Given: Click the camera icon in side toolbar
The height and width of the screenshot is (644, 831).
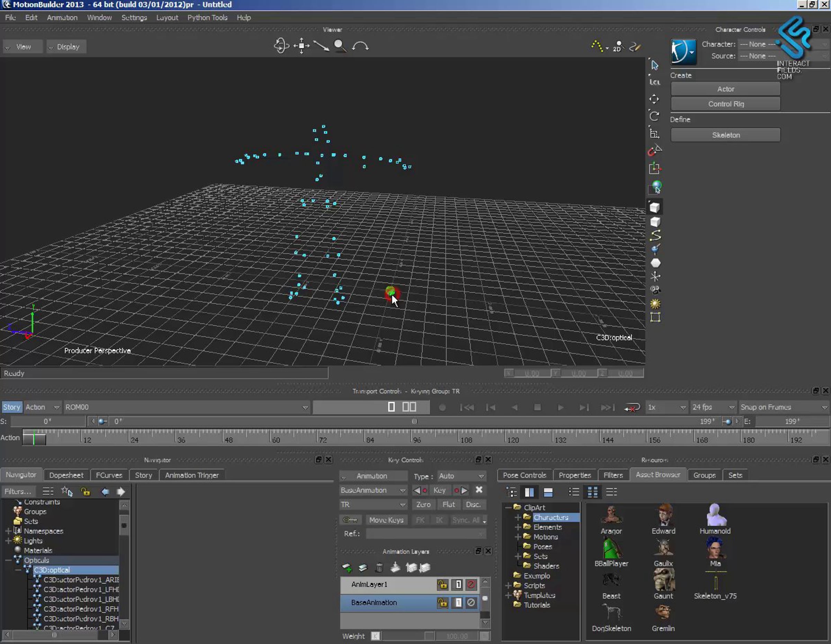Looking at the screenshot, I should tap(655, 290).
